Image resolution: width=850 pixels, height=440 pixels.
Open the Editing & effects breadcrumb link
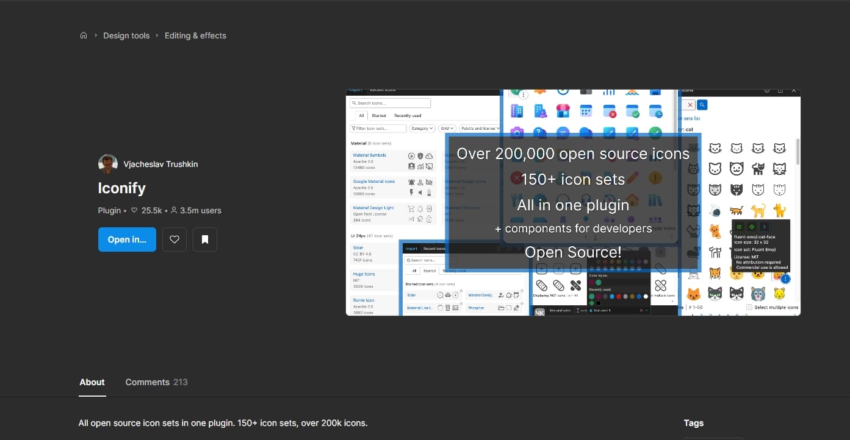195,35
